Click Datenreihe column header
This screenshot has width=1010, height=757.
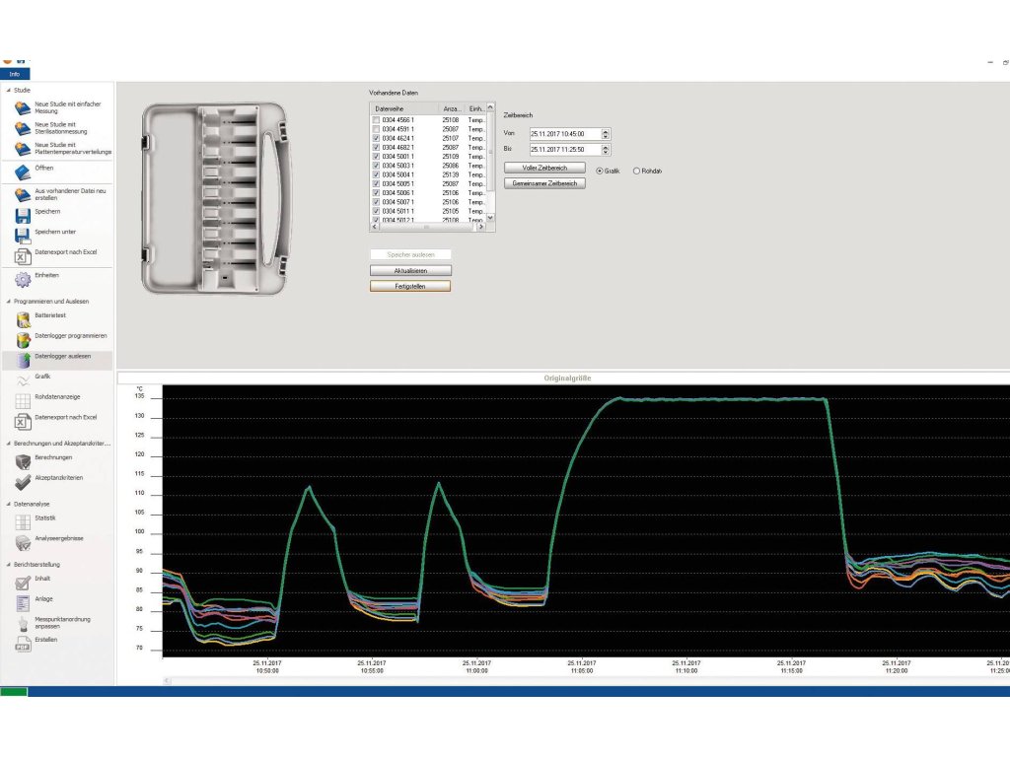click(405, 108)
